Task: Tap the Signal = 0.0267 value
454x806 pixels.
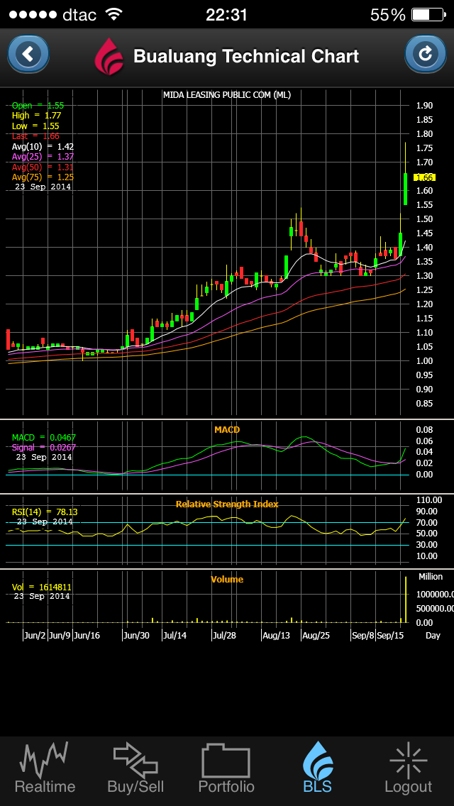Action: click(44, 447)
